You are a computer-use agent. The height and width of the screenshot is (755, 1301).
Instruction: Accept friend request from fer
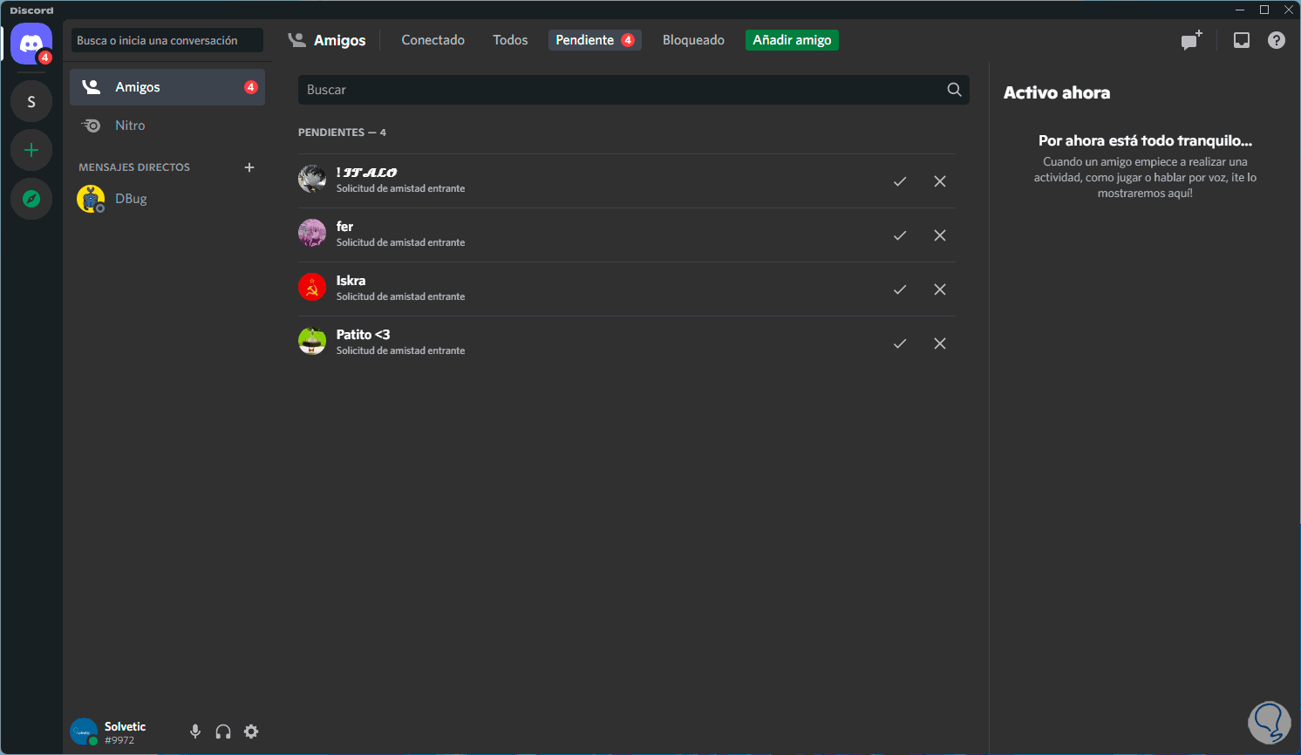pos(900,235)
